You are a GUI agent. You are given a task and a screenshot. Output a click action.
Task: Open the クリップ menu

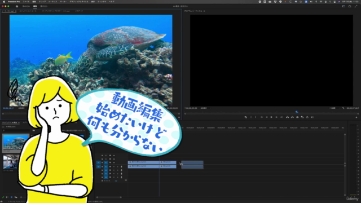(x=42, y=2)
